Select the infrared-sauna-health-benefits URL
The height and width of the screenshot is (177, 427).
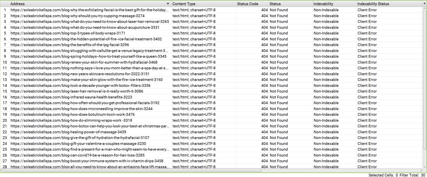coord(71,97)
